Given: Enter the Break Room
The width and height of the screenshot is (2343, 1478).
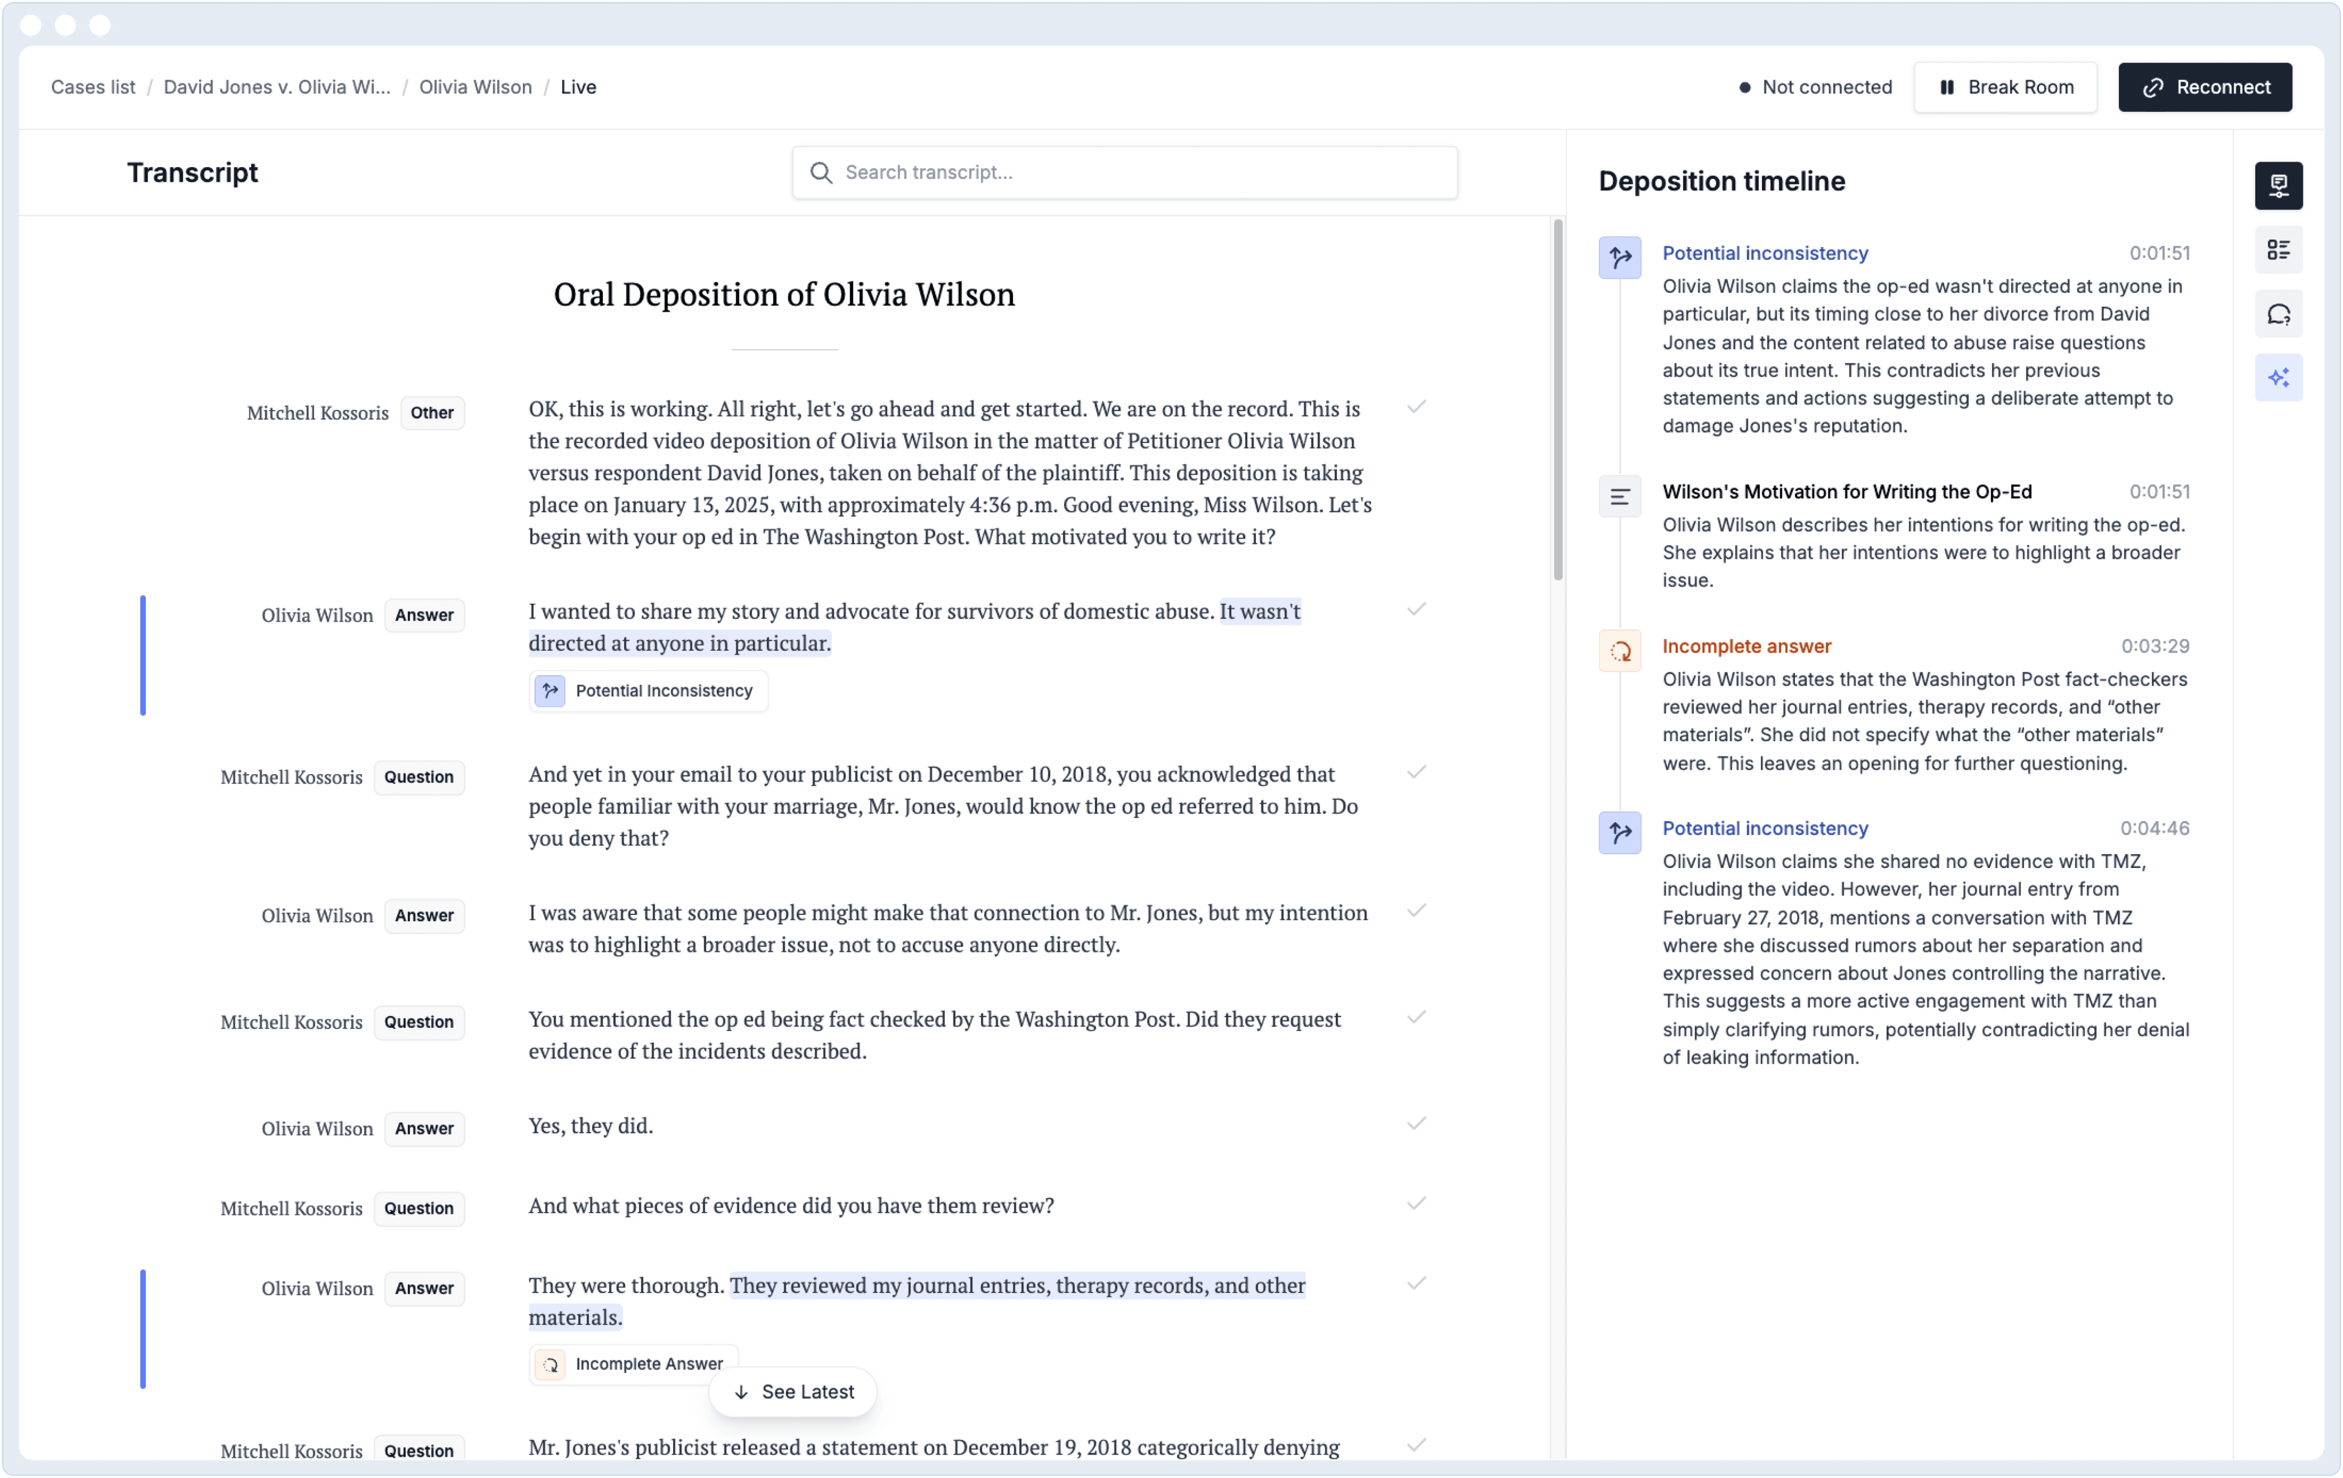Looking at the screenshot, I should point(2004,87).
